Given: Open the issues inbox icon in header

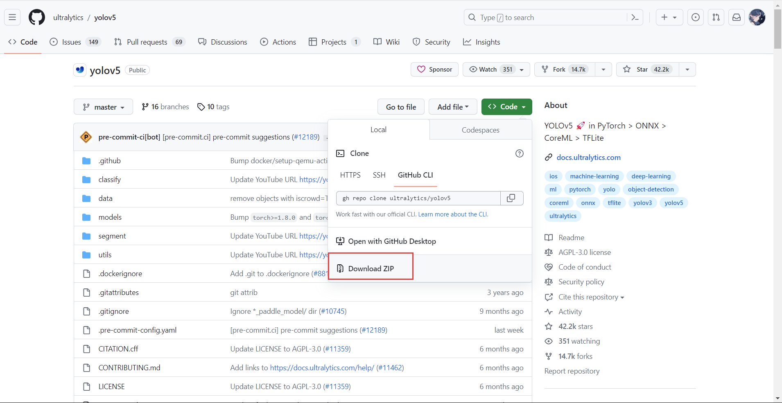Looking at the screenshot, I should (695, 17).
